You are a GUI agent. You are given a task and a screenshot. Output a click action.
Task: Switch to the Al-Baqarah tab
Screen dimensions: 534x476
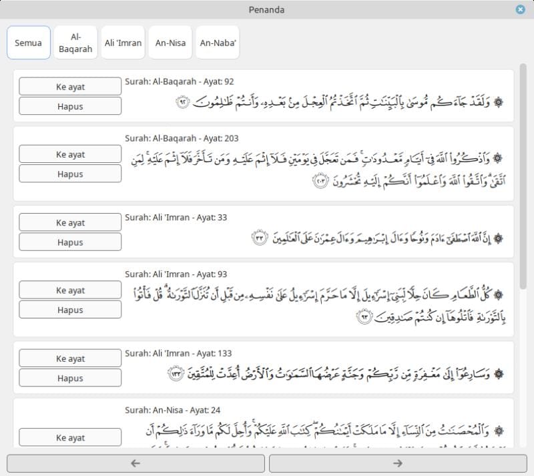[75, 43]
